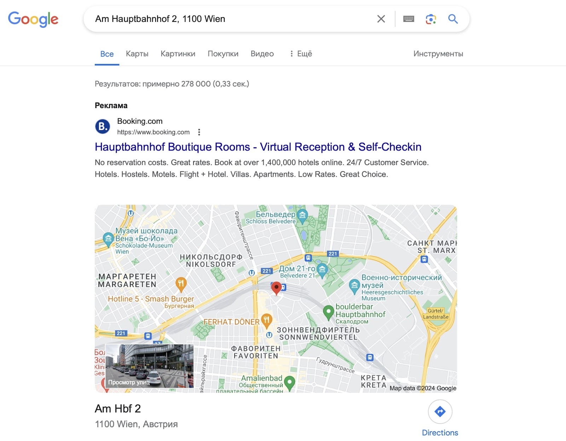Click the Booking.com favicon
The image size is (566, 441).
coord(103,127)
